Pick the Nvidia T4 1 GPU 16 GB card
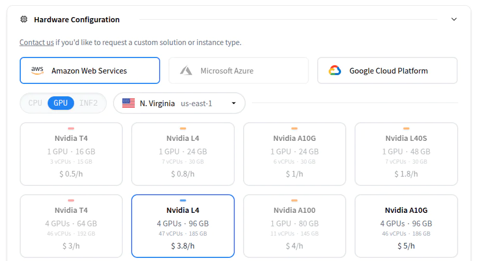Screen dimensions: 481x261 click(71, 154)
